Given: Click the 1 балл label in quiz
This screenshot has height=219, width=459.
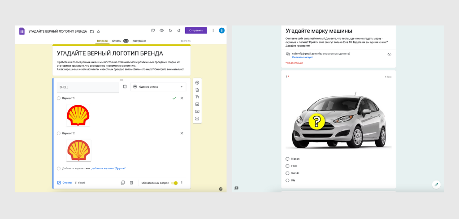Looking at the screenshot, I should (x=388, y=77).
